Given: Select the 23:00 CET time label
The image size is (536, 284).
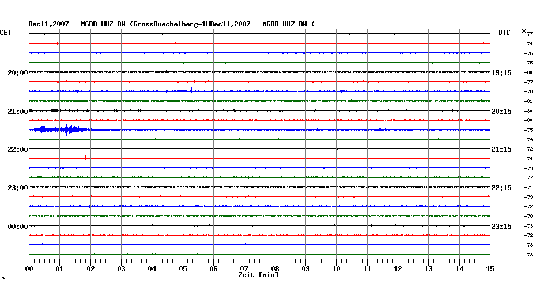Looking at the screenshot, I should point(18,188).
